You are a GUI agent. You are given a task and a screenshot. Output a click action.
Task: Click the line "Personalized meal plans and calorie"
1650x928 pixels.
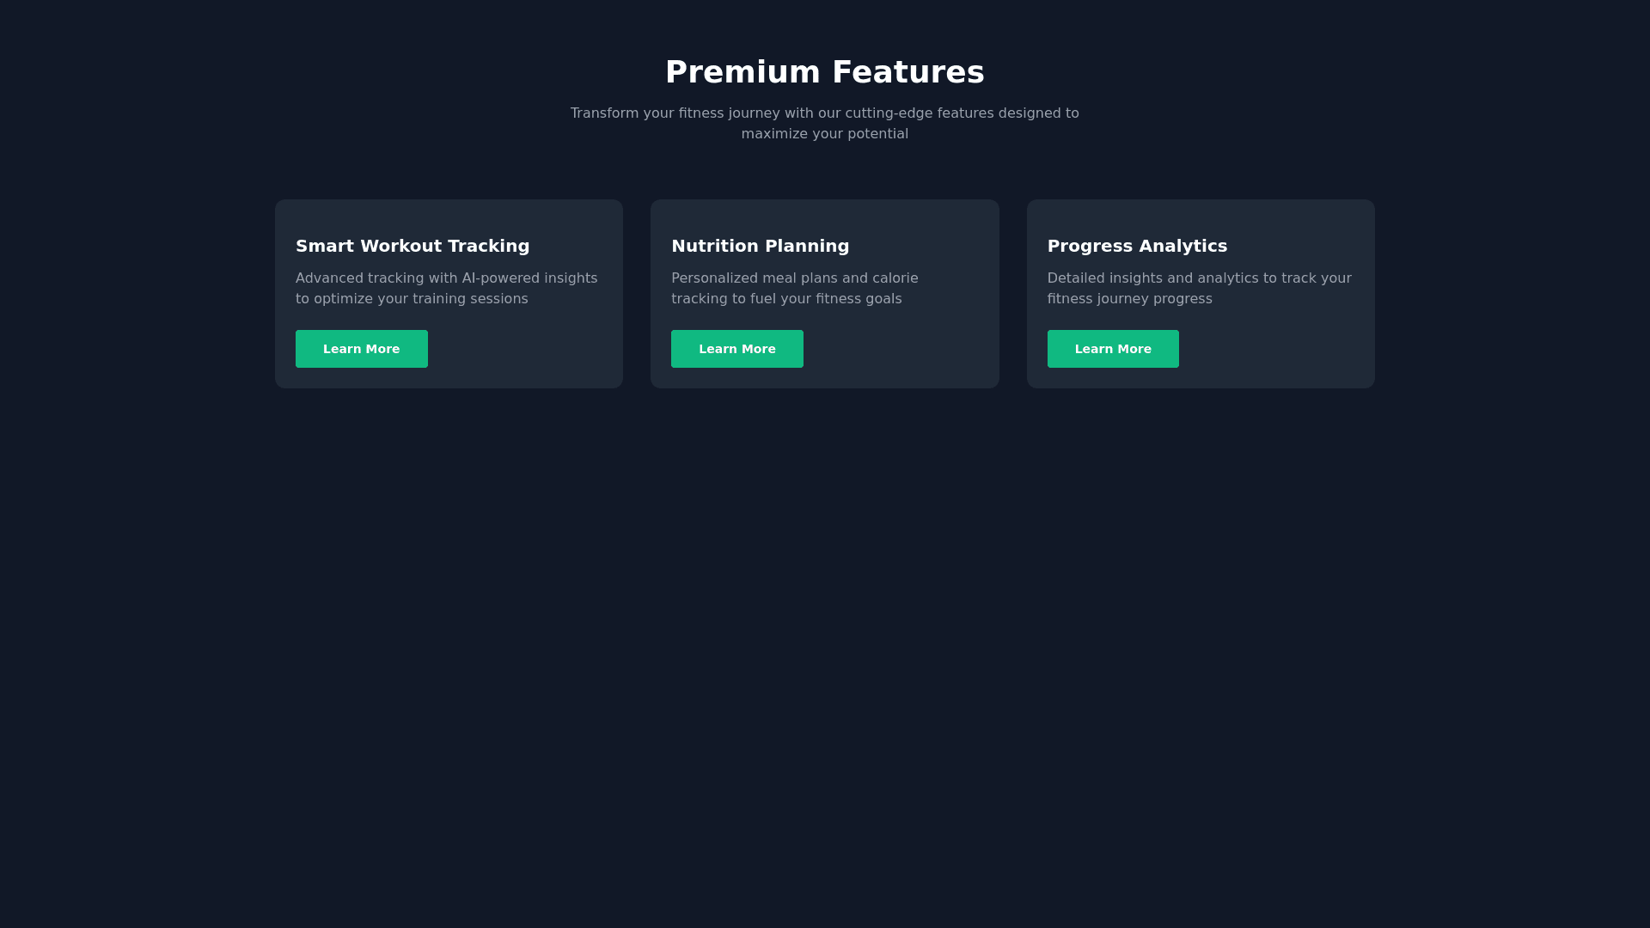794,278
